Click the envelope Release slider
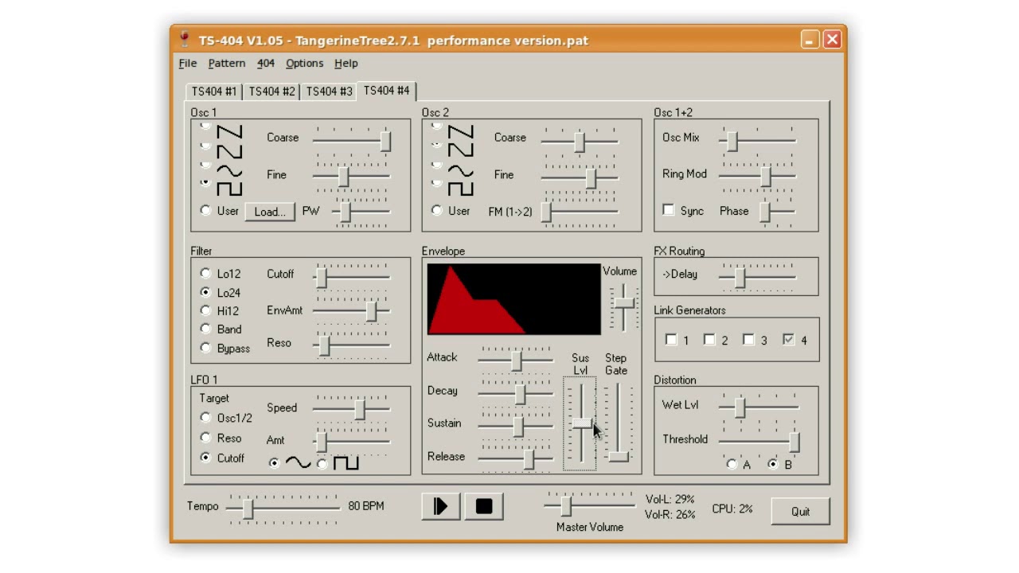Image resolution: width=1019 pixels, height=573 pixels. [515, 458]
